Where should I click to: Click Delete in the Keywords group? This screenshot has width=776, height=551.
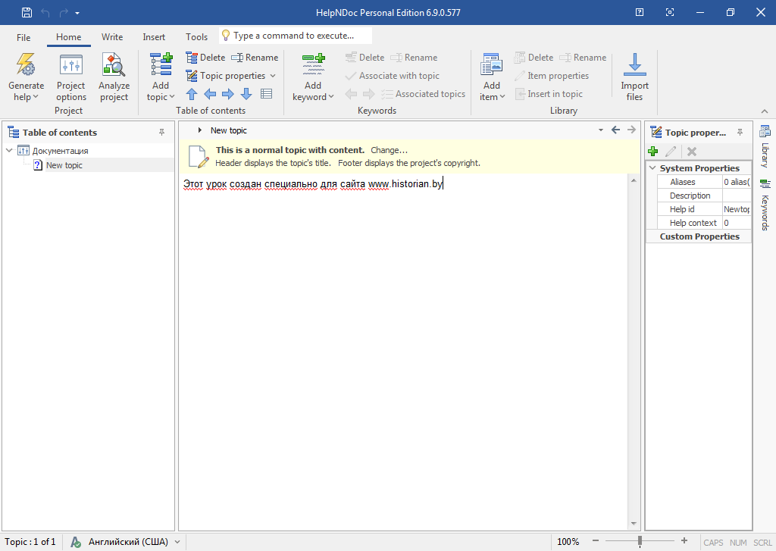[x=365, y=58]
